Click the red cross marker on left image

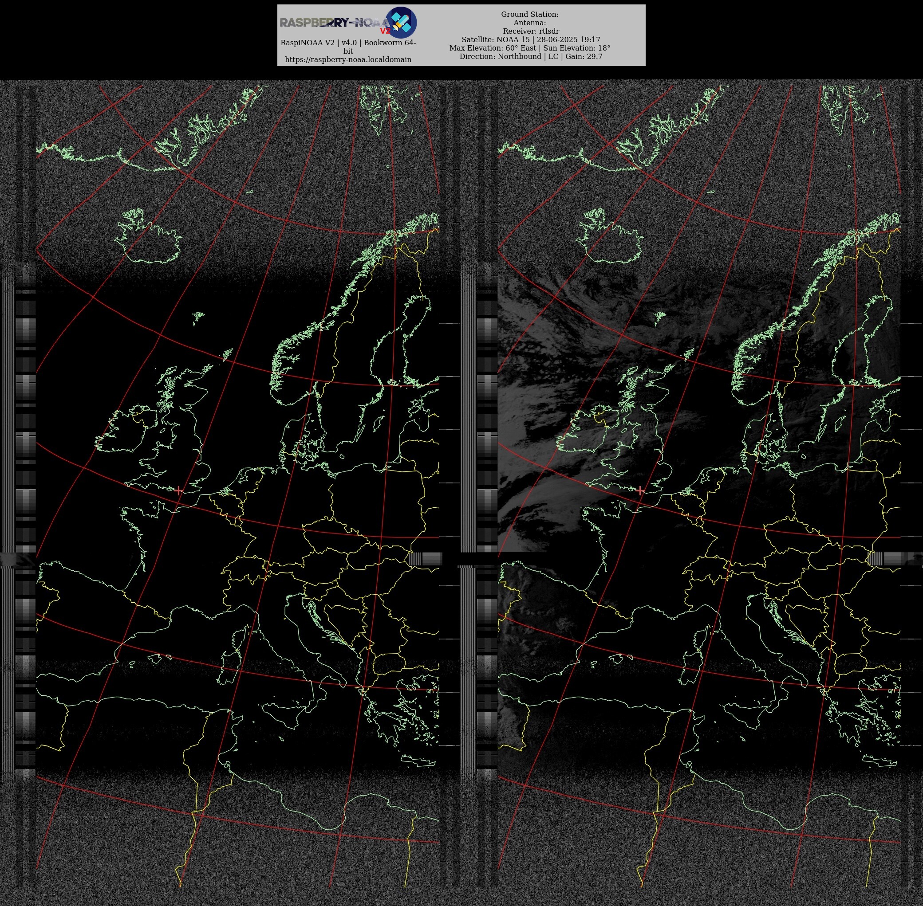(x=178, y=490)
